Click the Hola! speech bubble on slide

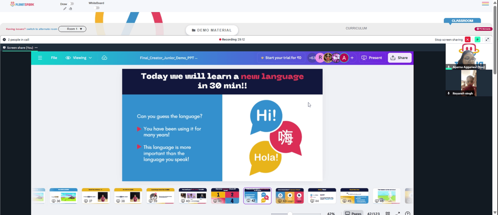pyautogui.click(x=265, y=157)
